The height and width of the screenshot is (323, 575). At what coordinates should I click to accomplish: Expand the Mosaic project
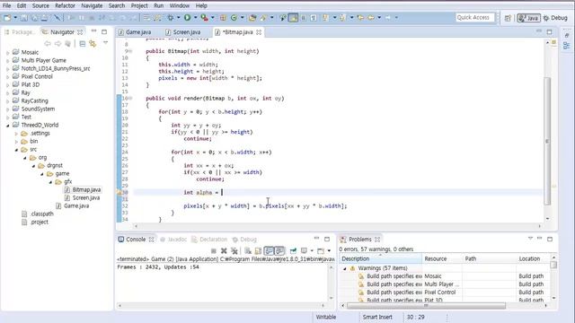(x=8, y=53)
